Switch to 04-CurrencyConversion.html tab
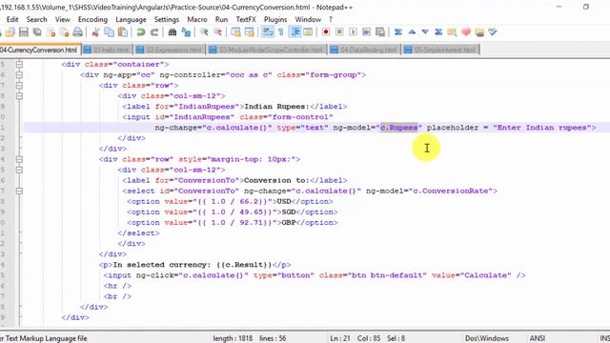This screenshot has height=343, width=610. pos(39,50)
